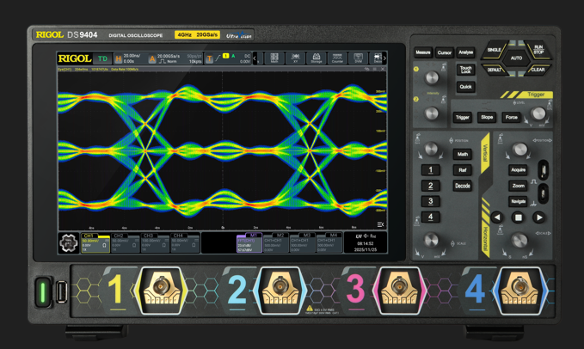Click the vertical Math key

[463, 154]
